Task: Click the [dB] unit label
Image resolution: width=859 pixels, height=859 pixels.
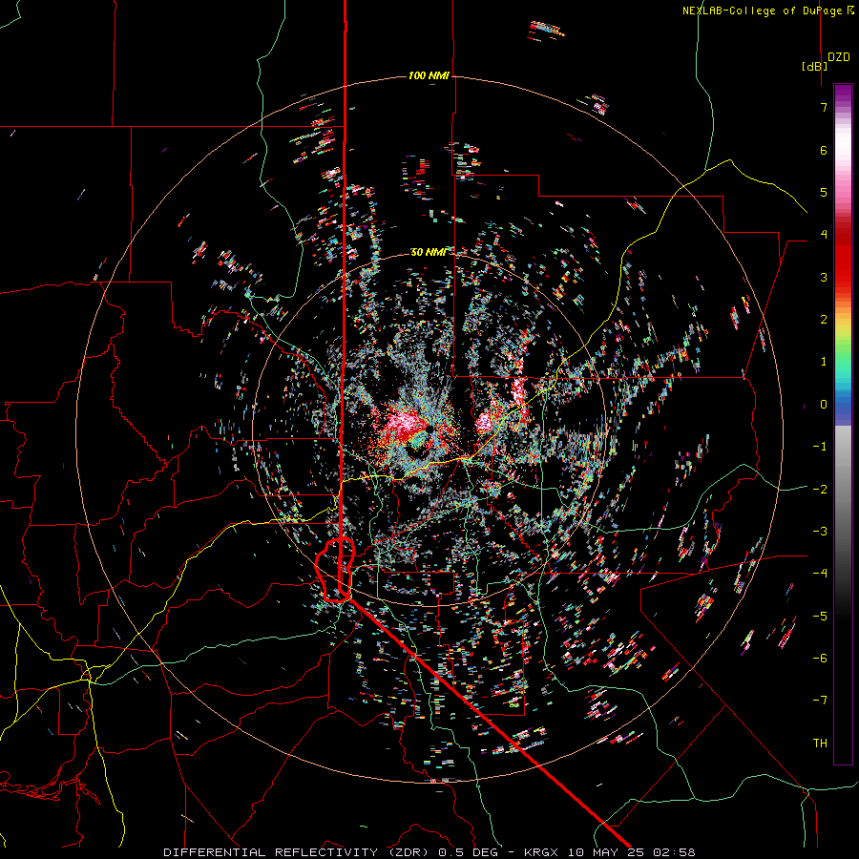Action: tap(814, 66)
